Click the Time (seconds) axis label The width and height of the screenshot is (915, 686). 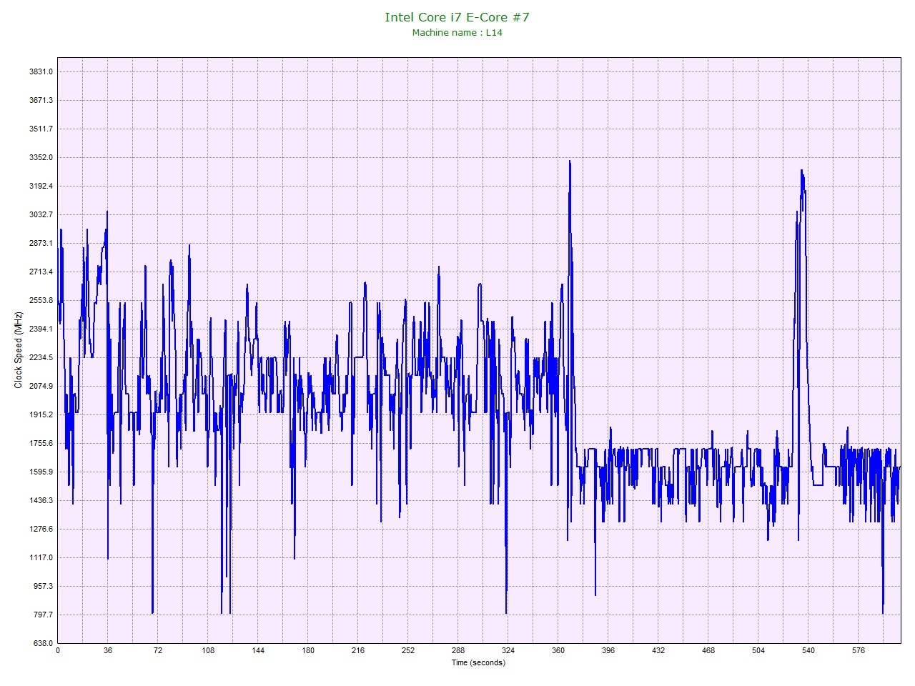click(x=478, y=662)
